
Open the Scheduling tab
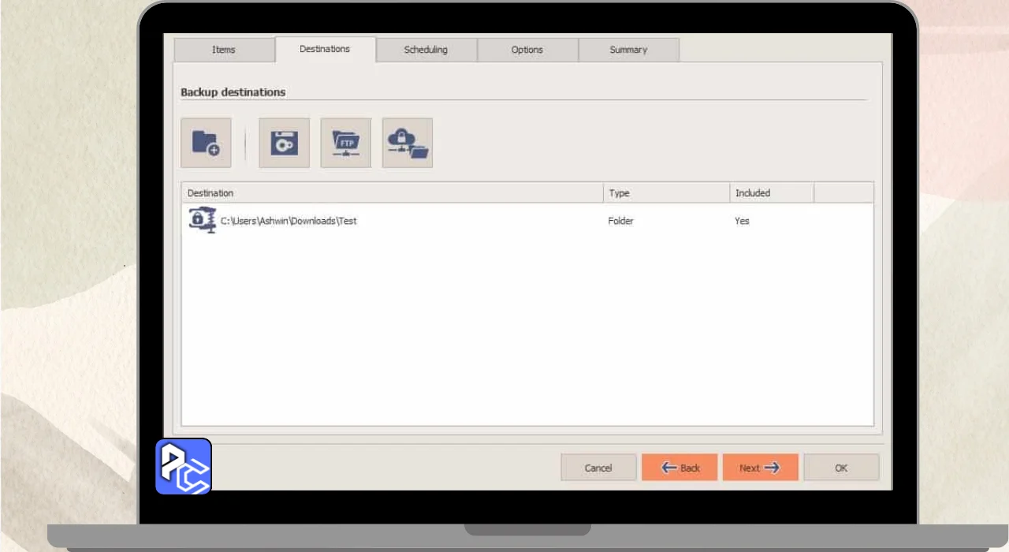[426, 50]
